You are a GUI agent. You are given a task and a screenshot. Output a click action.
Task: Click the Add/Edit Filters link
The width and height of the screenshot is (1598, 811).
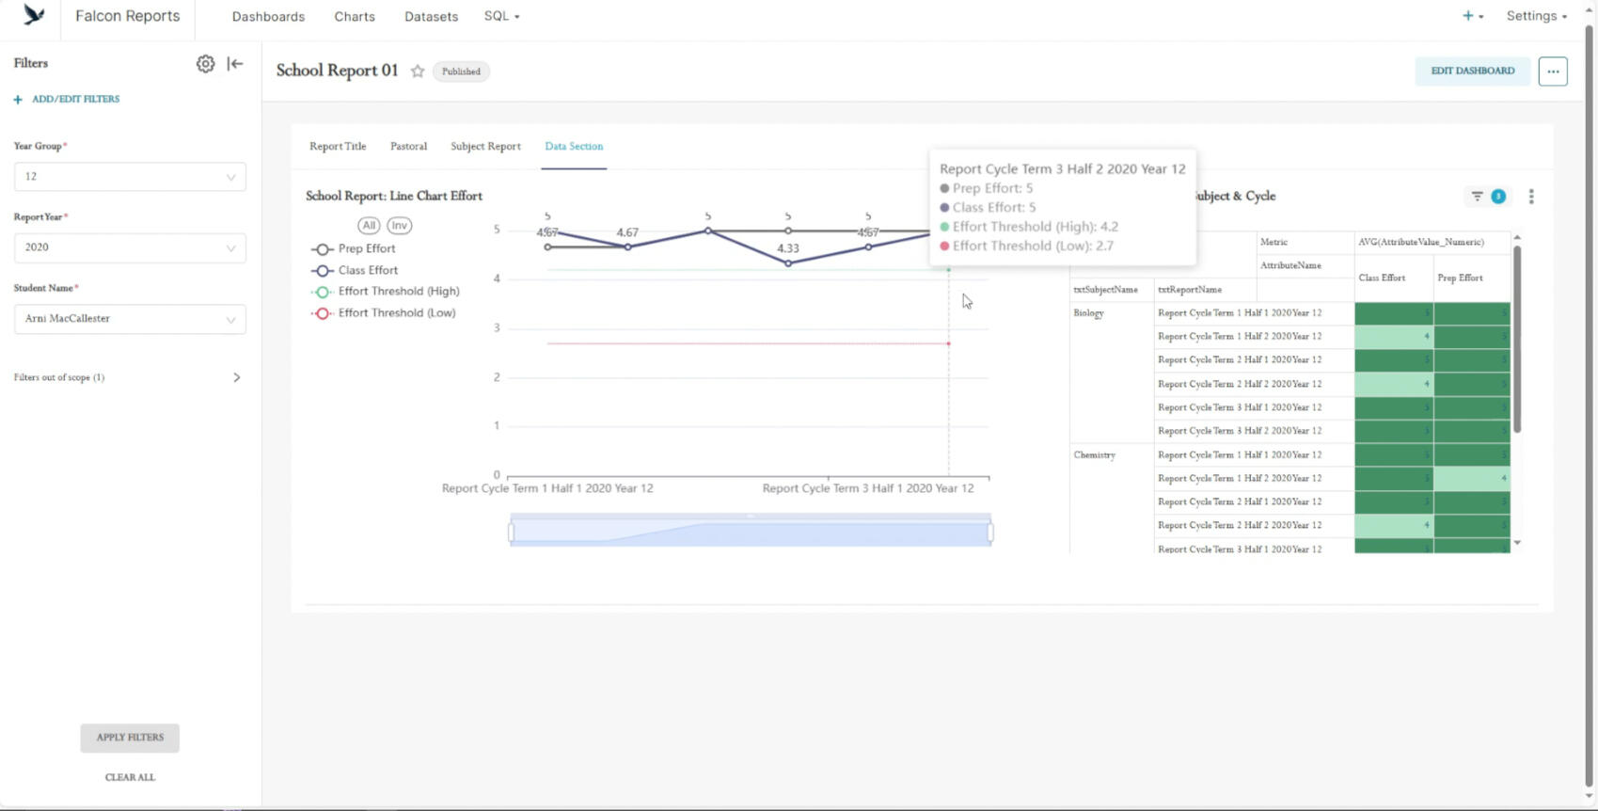75,100
